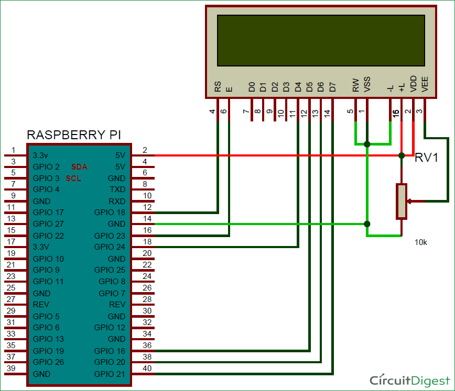Expand the SCL label on GPIO 3
This screenshot has width=455, height=391.
(73, 178)
